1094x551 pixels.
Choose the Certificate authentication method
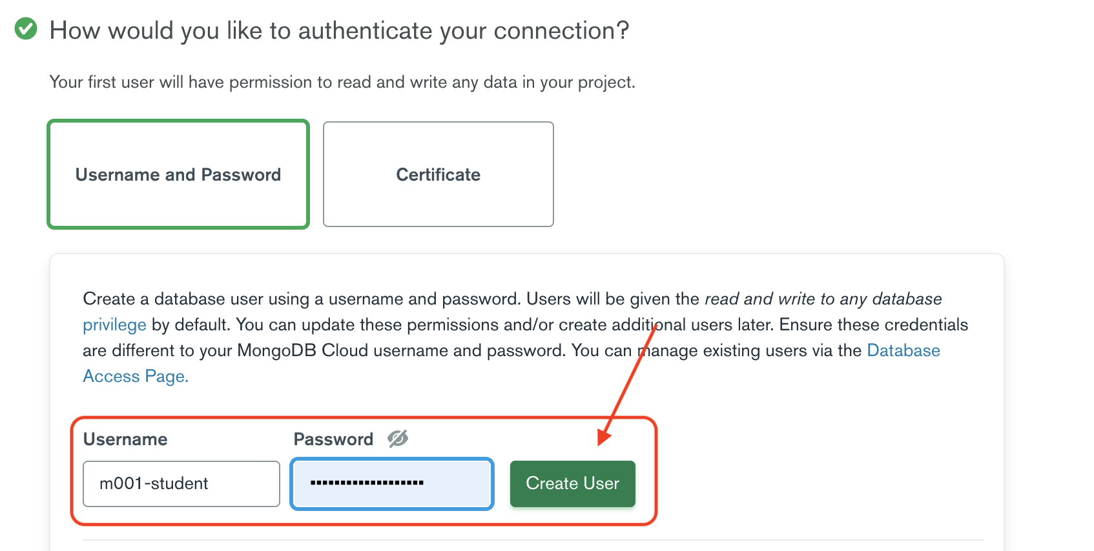[x=438, y=174]
